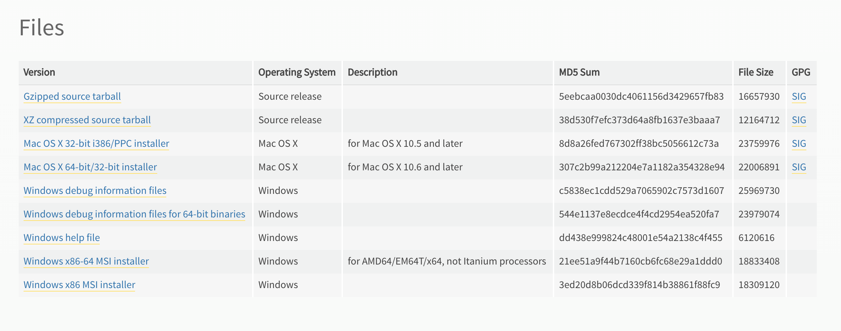Click the Files heading

click(42, 27)
